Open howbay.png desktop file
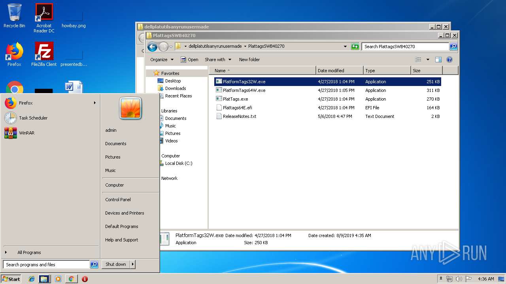This screenshot has width=506, height=284. (74, 16)
